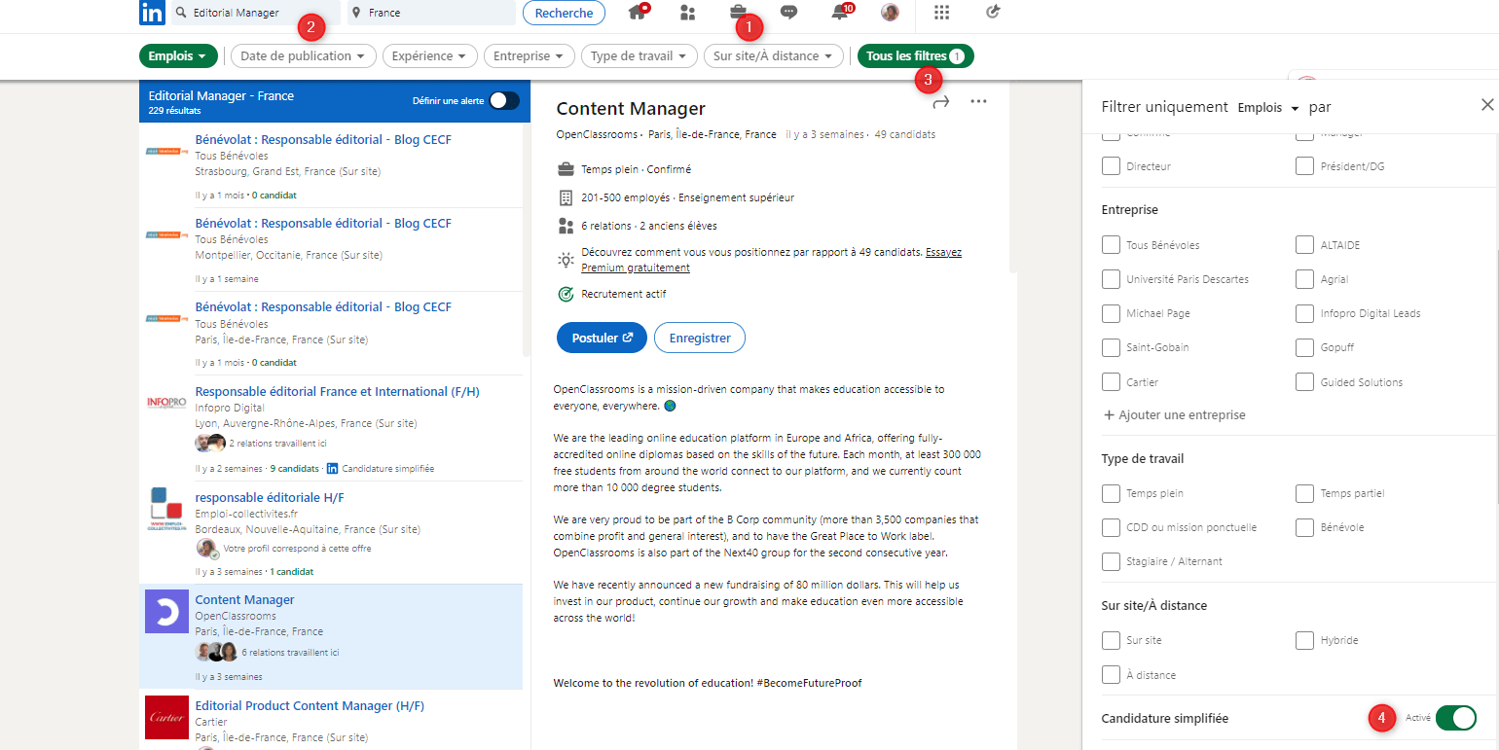This screenshot has height=750, width=1499.
Task: Click the Infopro Digital company logo
Action: 165,402
